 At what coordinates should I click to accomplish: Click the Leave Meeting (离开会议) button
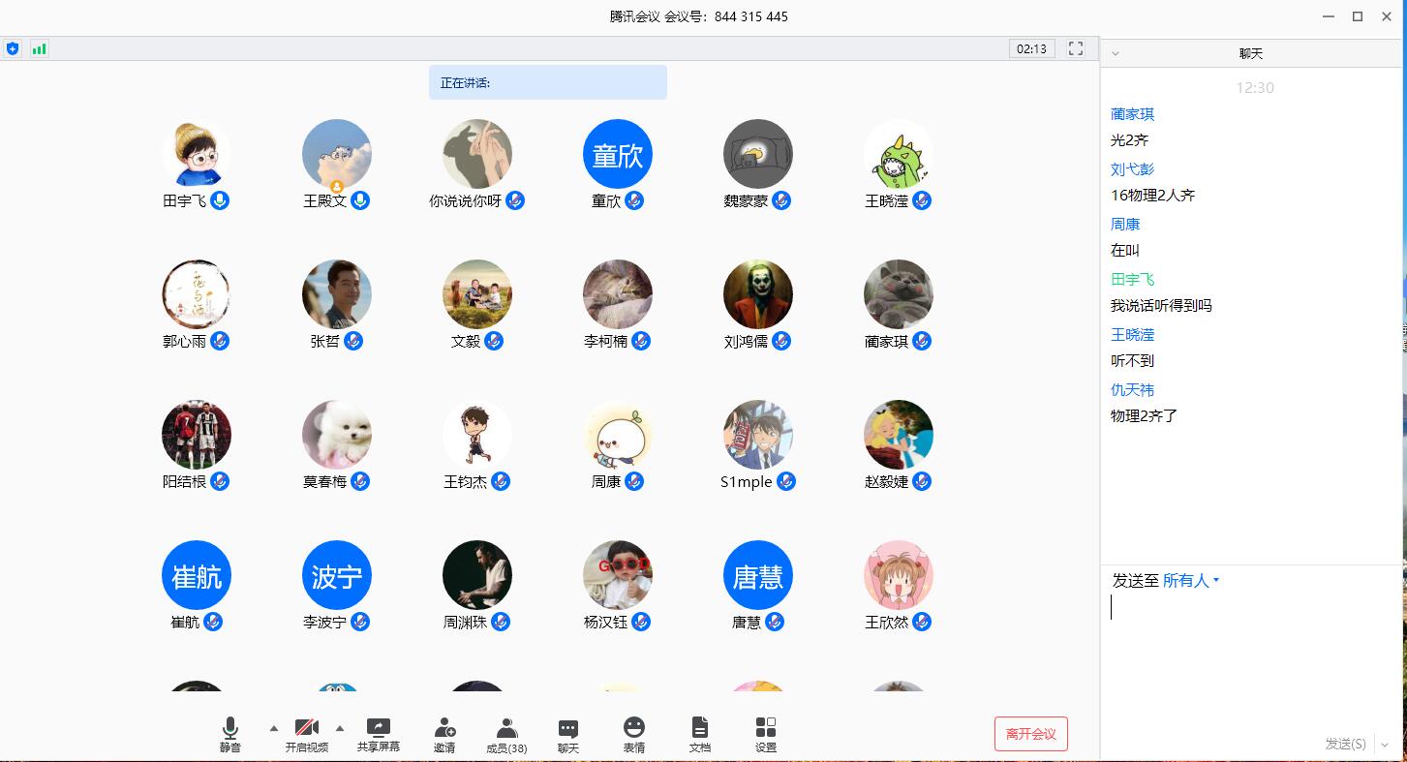(x=1031, y=734)
